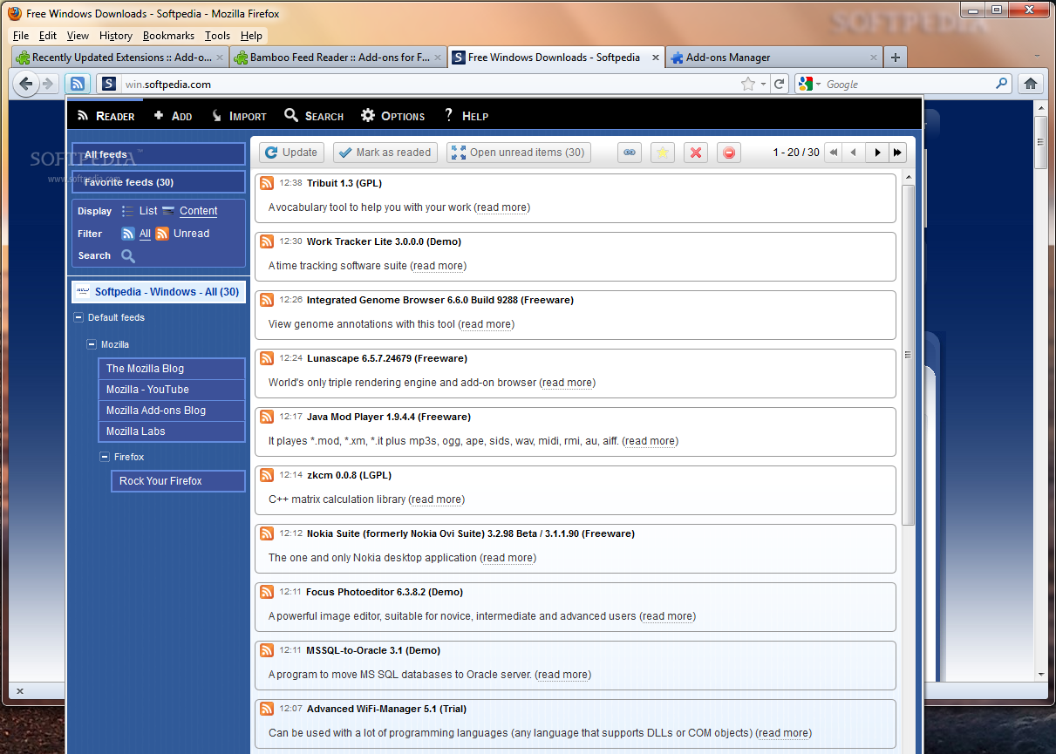1056x754 pixels.
Task: Click the red X delete button
Action: 695,153
